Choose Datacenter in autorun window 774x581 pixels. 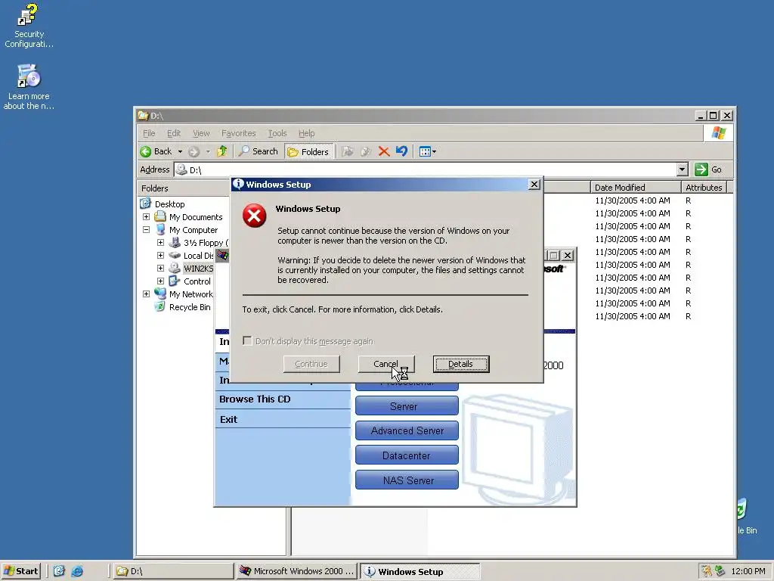click(x=407, y=455)
